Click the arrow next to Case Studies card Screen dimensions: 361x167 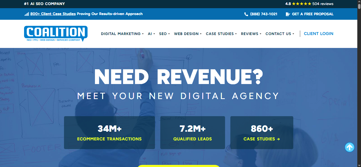[x=278, y=139]
